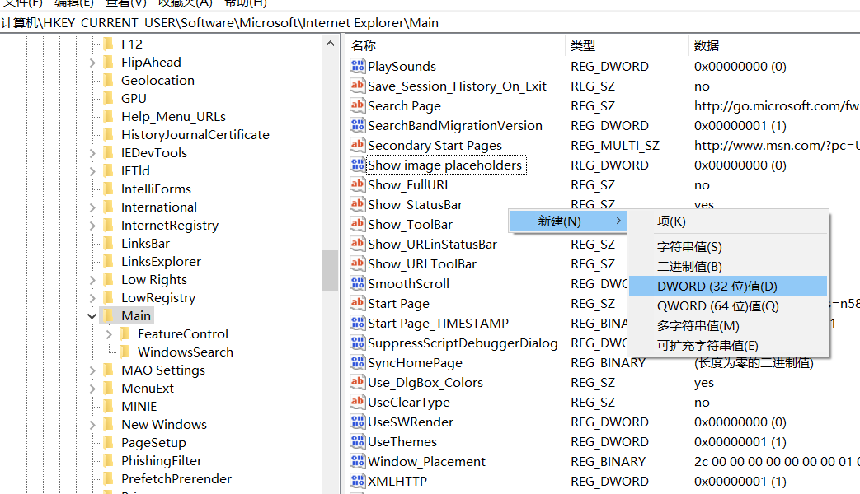Screen dimensions: 860x494
Task: Click the Use_DlgBox_Colors string icon
Action: point(358,382)
